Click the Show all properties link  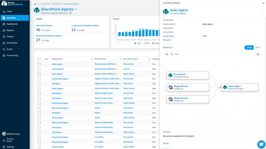[x=167, y=40]
